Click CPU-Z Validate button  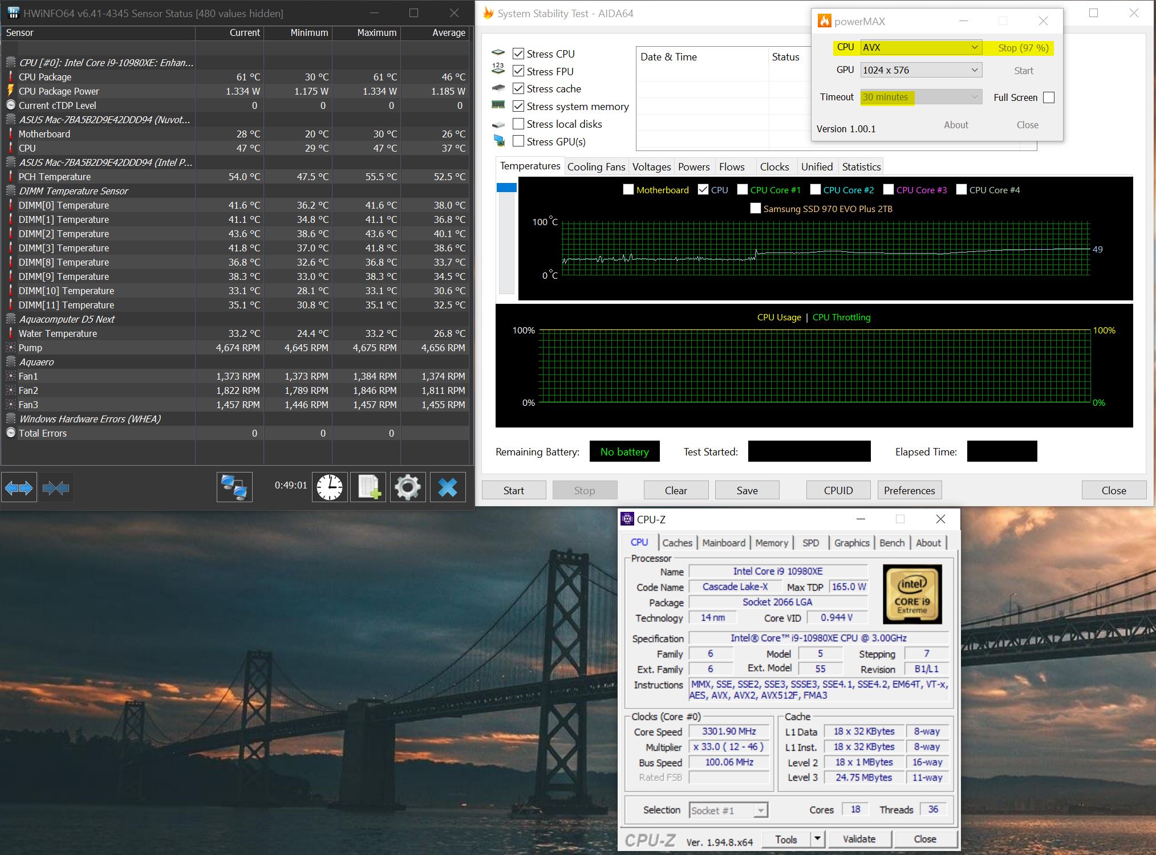click(x=859, y=838)
